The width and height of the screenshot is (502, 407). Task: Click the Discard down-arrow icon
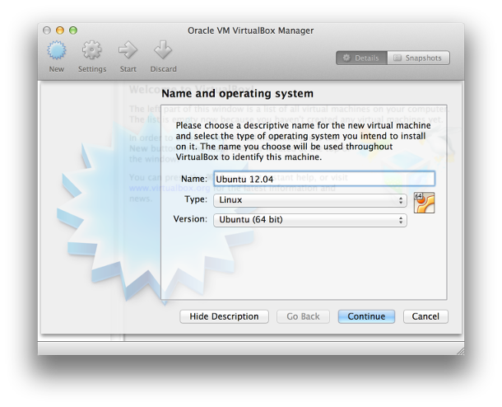163,50
